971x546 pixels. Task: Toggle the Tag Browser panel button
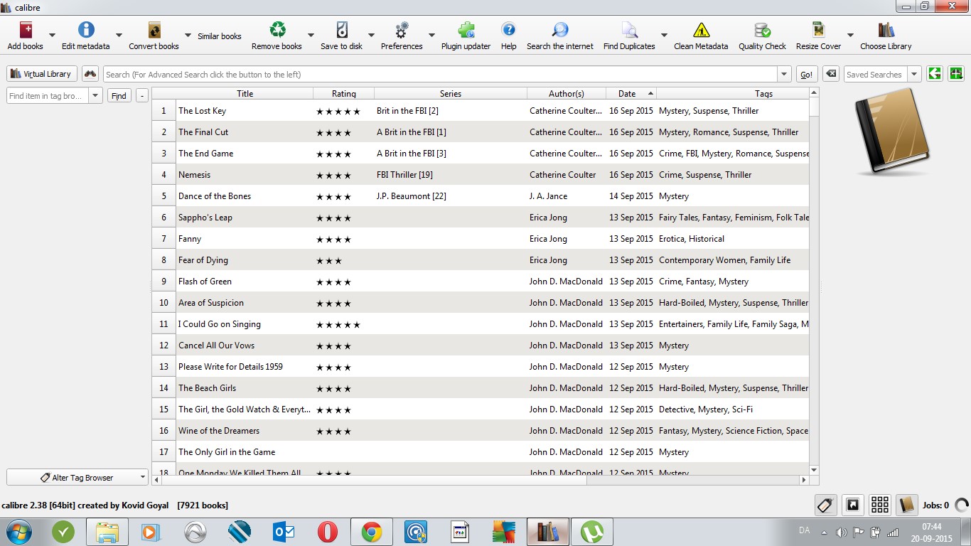click(825, 505)
